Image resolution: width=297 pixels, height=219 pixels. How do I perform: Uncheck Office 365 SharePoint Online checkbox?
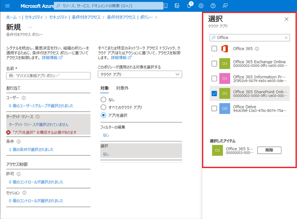[x=214, y=94]
